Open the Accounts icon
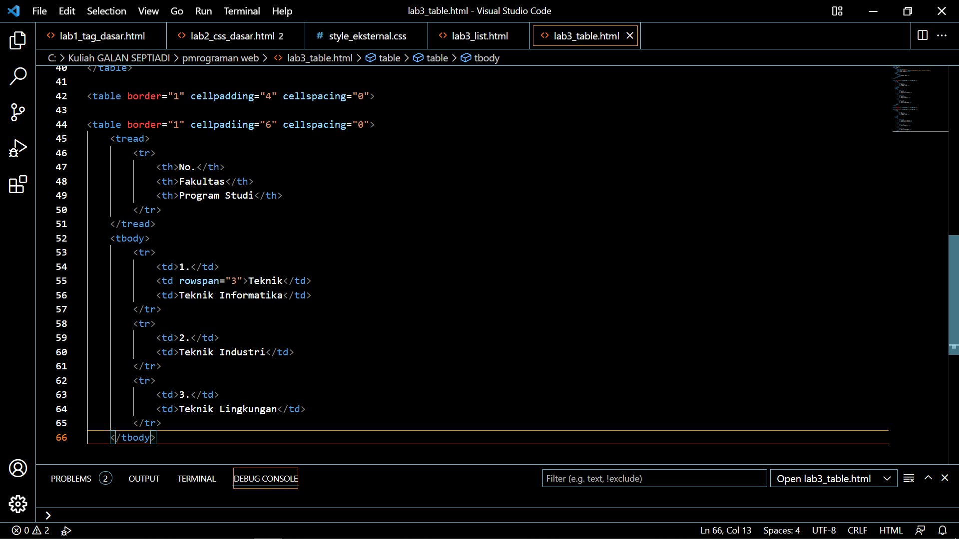This screenshot has width=959, height=539. (18, 468)
